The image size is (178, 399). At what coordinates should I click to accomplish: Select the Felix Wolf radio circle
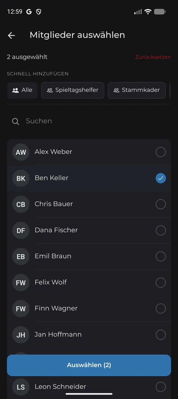coord(161,282)
